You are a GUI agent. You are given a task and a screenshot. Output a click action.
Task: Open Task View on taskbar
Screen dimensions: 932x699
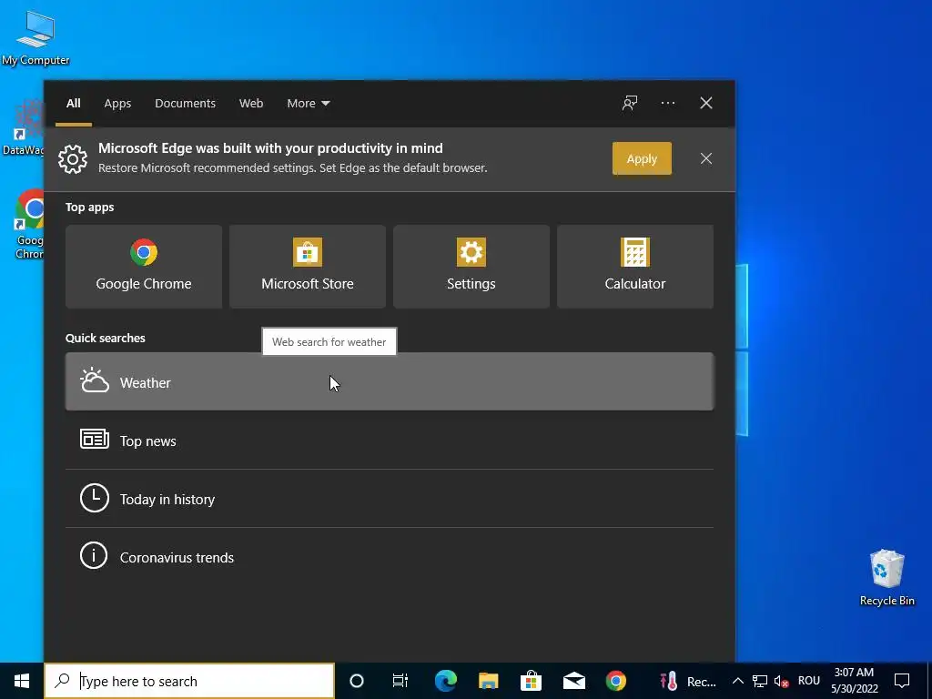(400, 681)
